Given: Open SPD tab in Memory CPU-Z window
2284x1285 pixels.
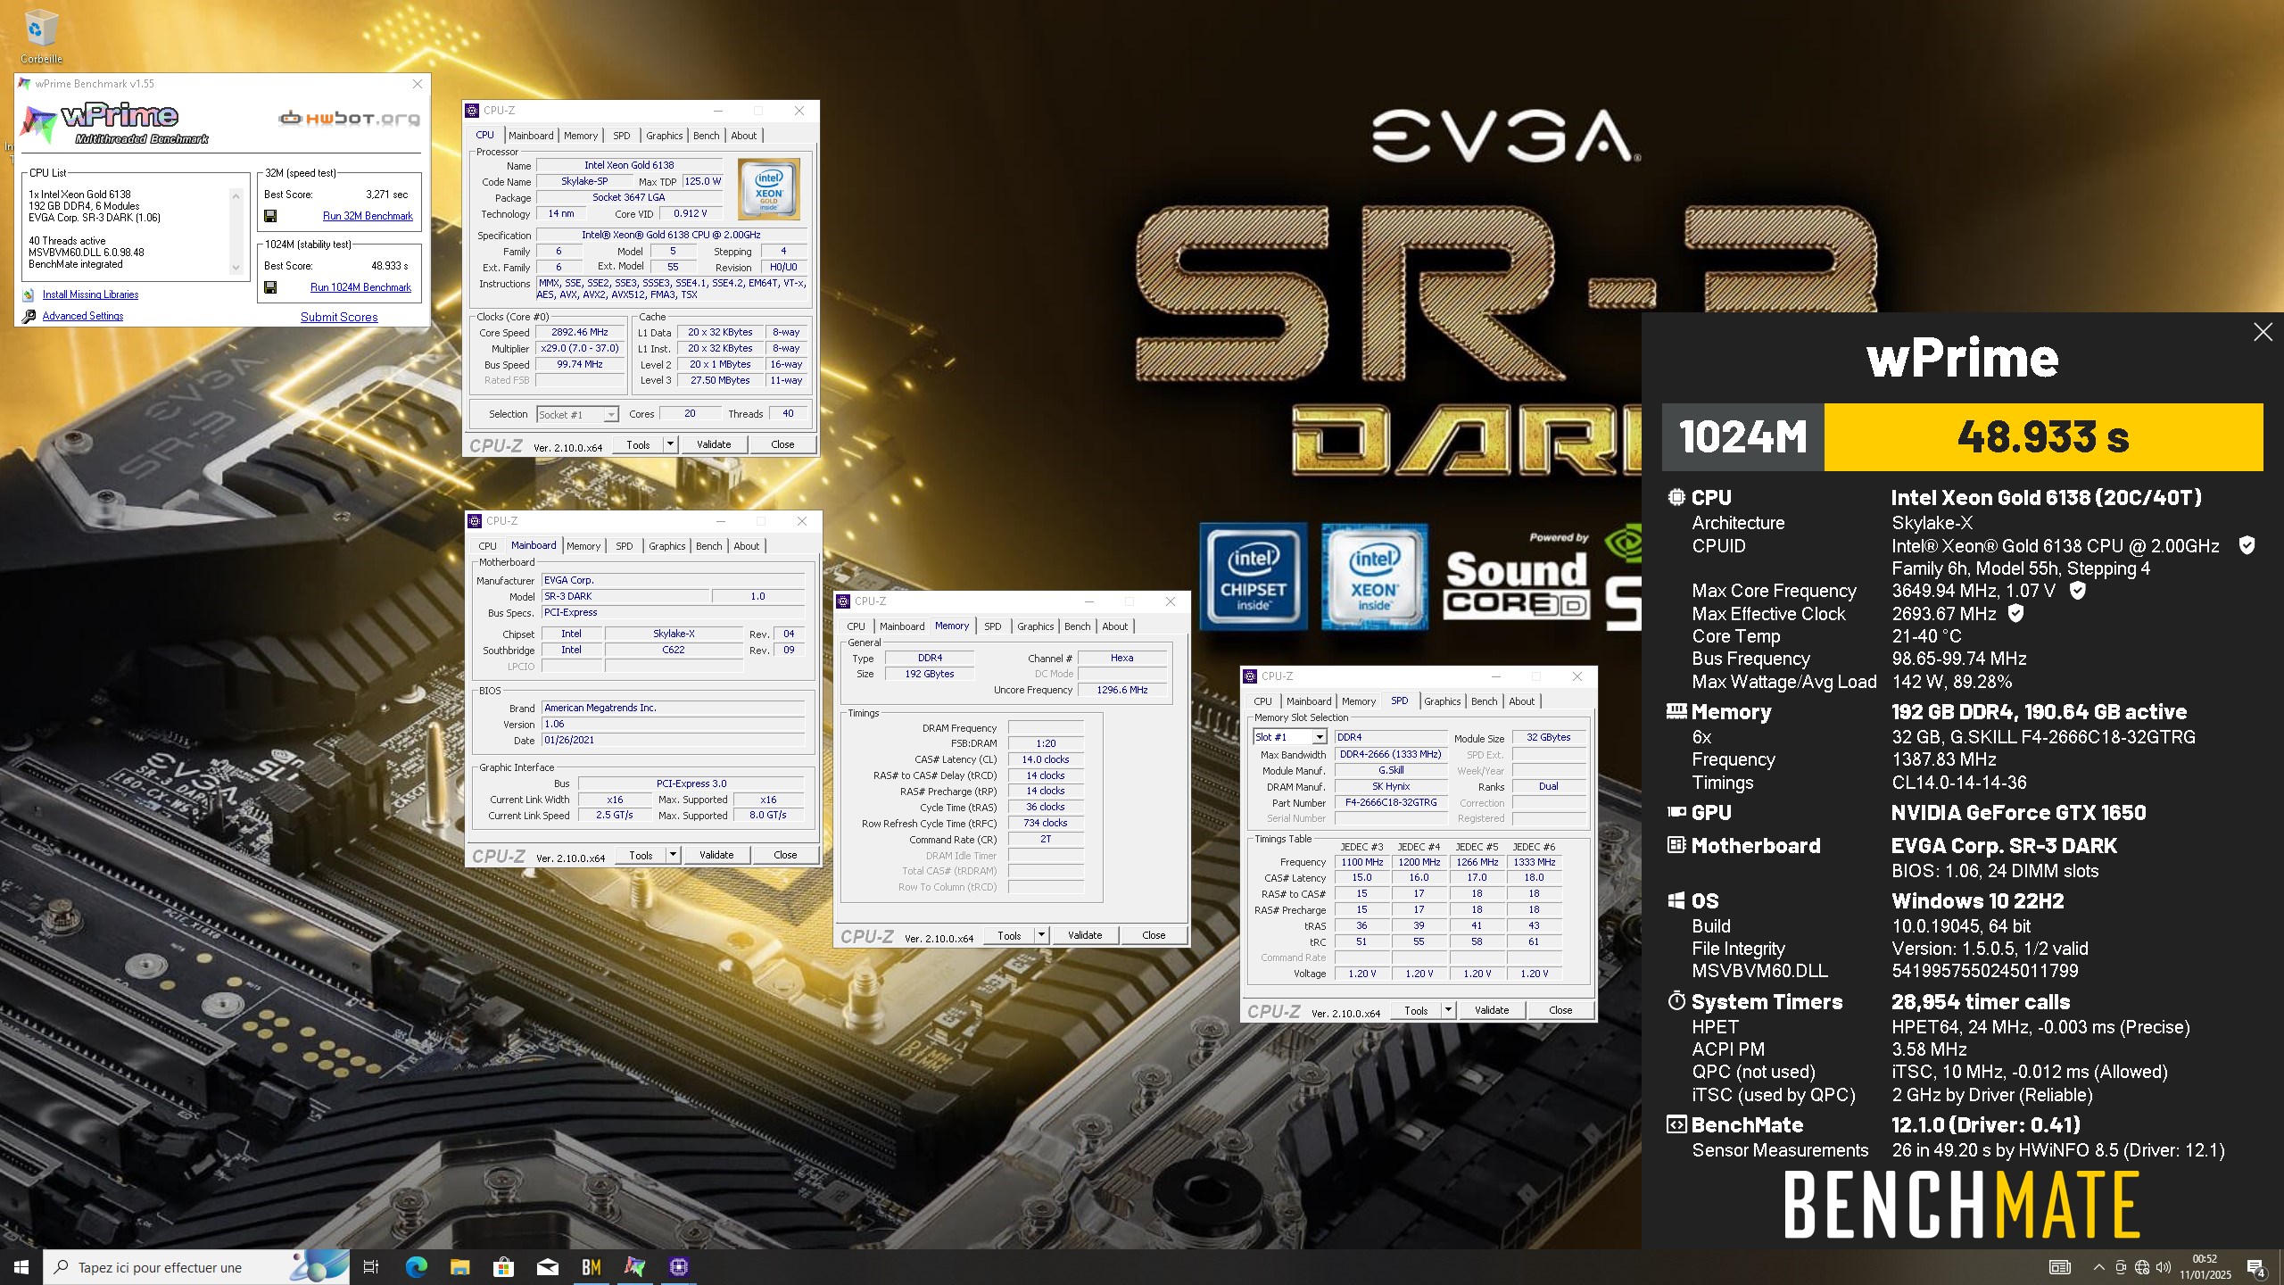Looking at the screenshot, I should 992,626.
